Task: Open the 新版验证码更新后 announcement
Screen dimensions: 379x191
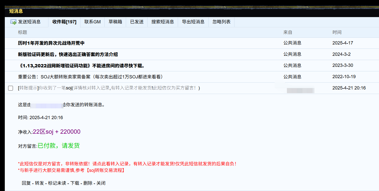Action: pos(68,55)
